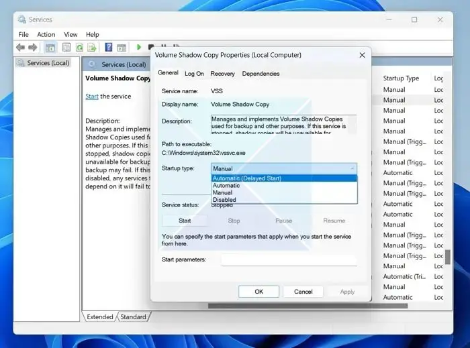Click the green Start Service play icon
Image resolution: width=470 pixels, height=348 pixels.
[x=139, y=47]
